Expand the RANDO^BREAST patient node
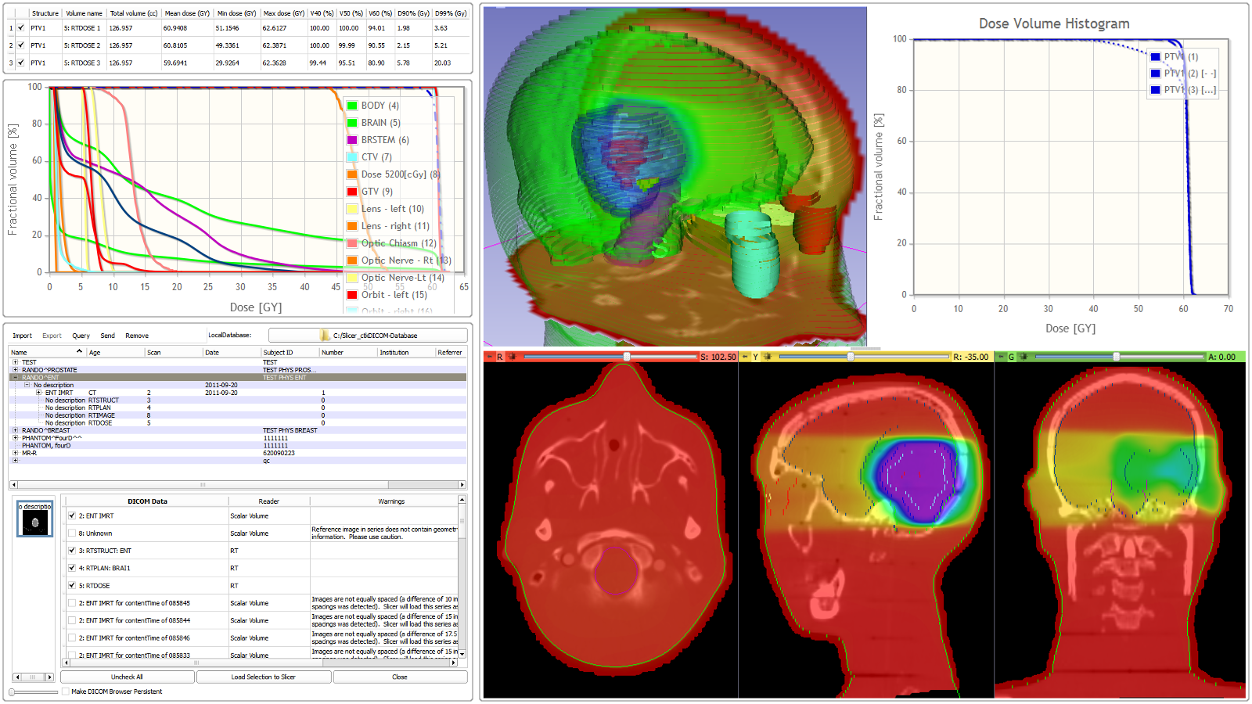 (x=15, y=430)
